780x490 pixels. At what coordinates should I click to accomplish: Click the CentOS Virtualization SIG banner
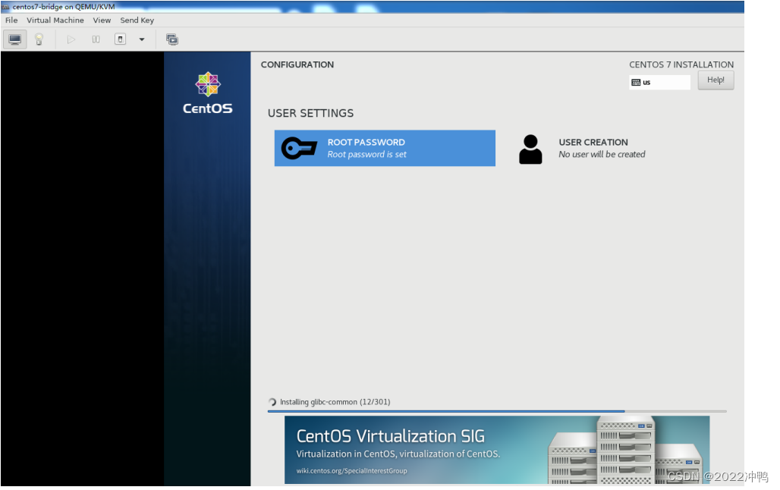point(497,450)
